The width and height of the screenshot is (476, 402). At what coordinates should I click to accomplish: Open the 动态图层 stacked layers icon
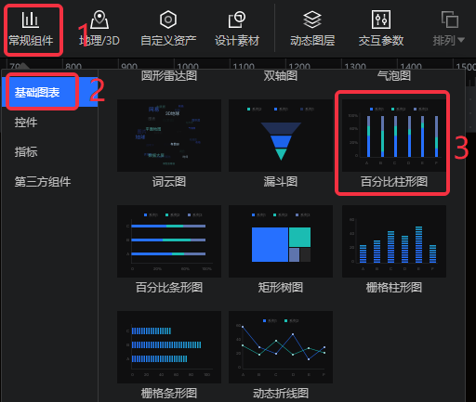(x=312, y=19)
